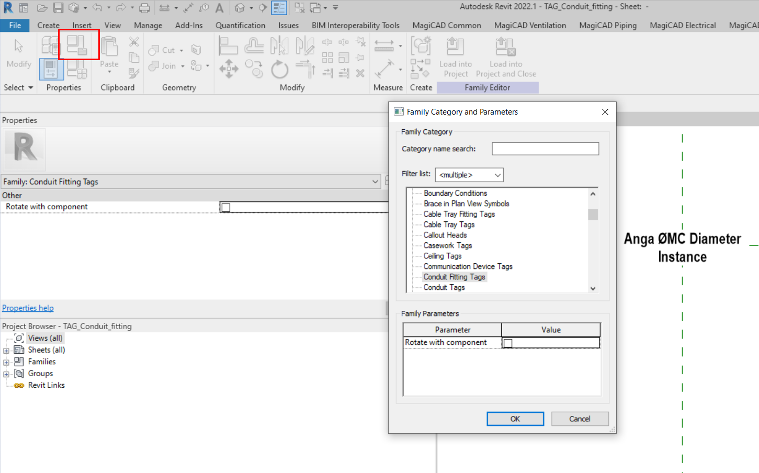Image resolution: width=759 pixels, height=473 pixels.
Task: Select the Mirror tool in Modify panel
Action: [x=279, y=45]
